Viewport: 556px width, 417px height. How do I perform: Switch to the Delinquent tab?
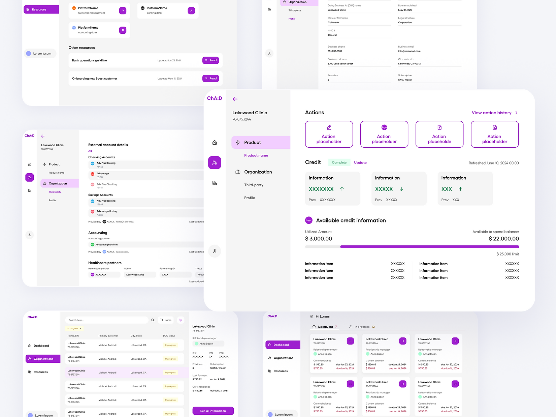pos(325,327)
